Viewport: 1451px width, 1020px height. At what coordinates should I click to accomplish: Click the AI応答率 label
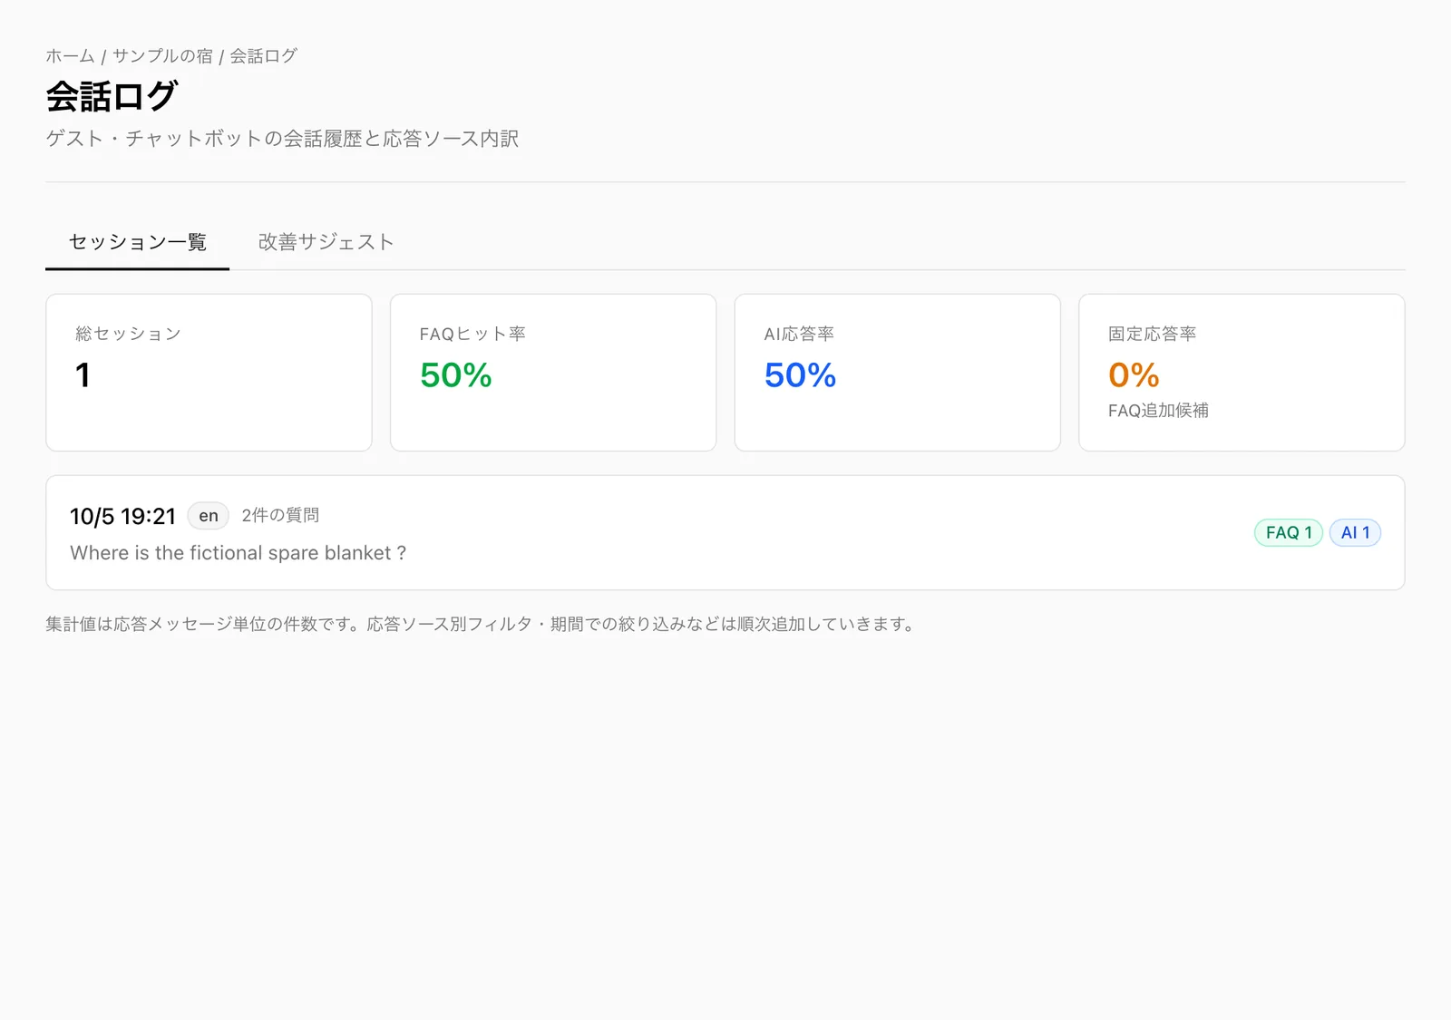tap(799, 334)
